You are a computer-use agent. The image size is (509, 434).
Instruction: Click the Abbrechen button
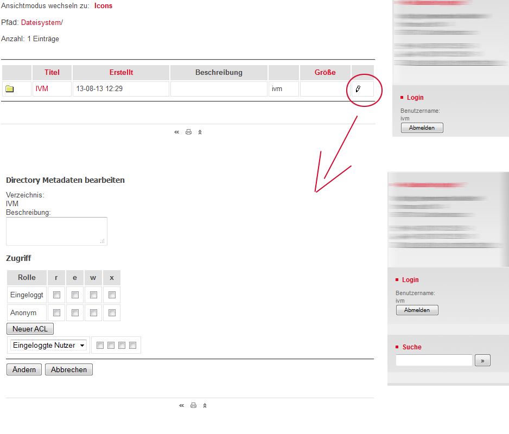(69, 369)
